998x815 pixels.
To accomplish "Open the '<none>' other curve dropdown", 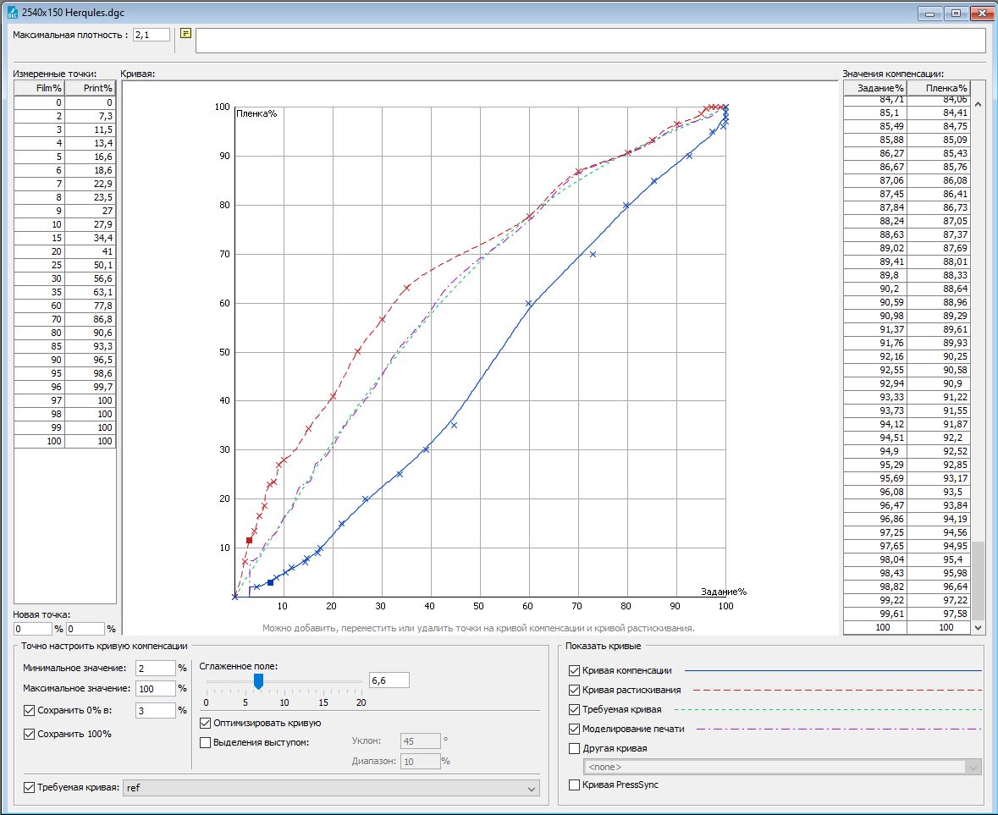I will [x=783, y=767].
